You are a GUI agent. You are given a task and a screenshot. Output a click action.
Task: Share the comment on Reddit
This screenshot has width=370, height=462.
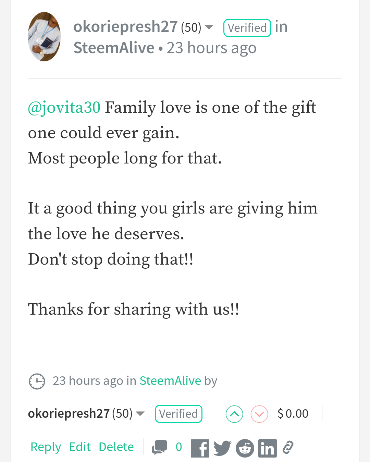click(245, 448)
